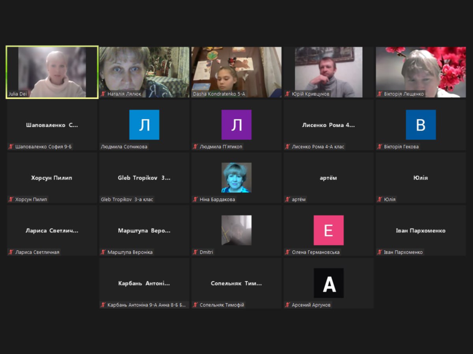Click the black "A" avatar of Арсений Аргунов

coord(329,283)
